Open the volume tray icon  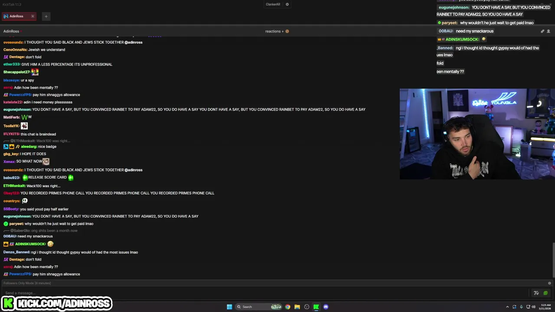pos(533,307)
